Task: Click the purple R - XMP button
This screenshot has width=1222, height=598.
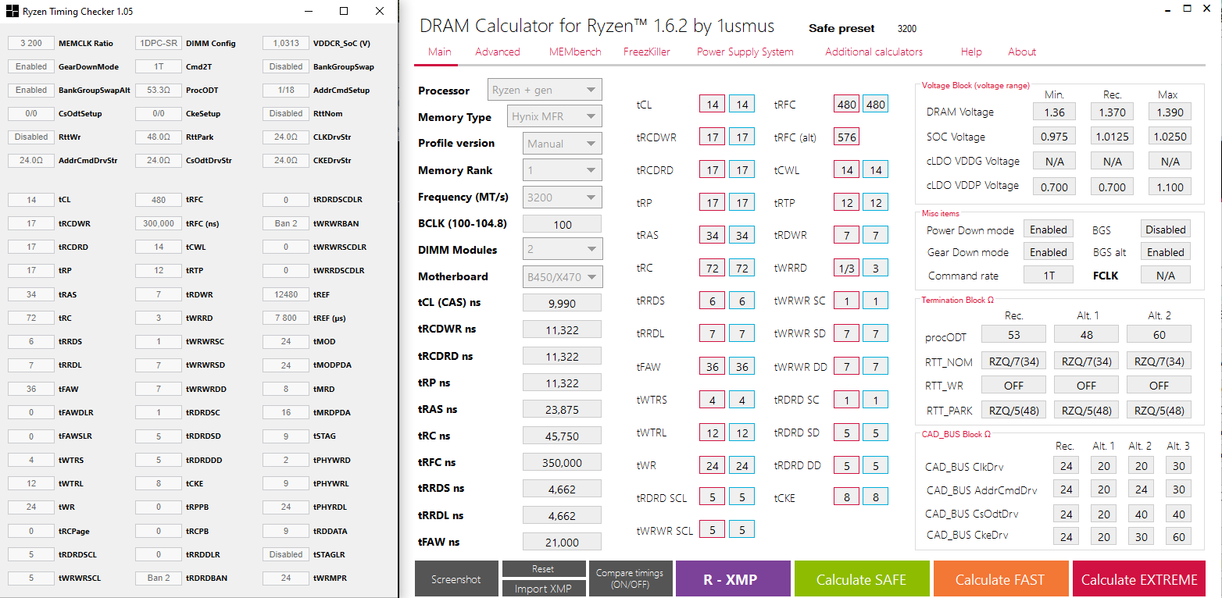Action: [732, 579]
